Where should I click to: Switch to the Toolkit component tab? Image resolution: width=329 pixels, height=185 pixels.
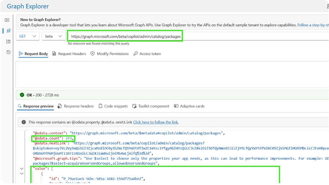tap(151, 106)
